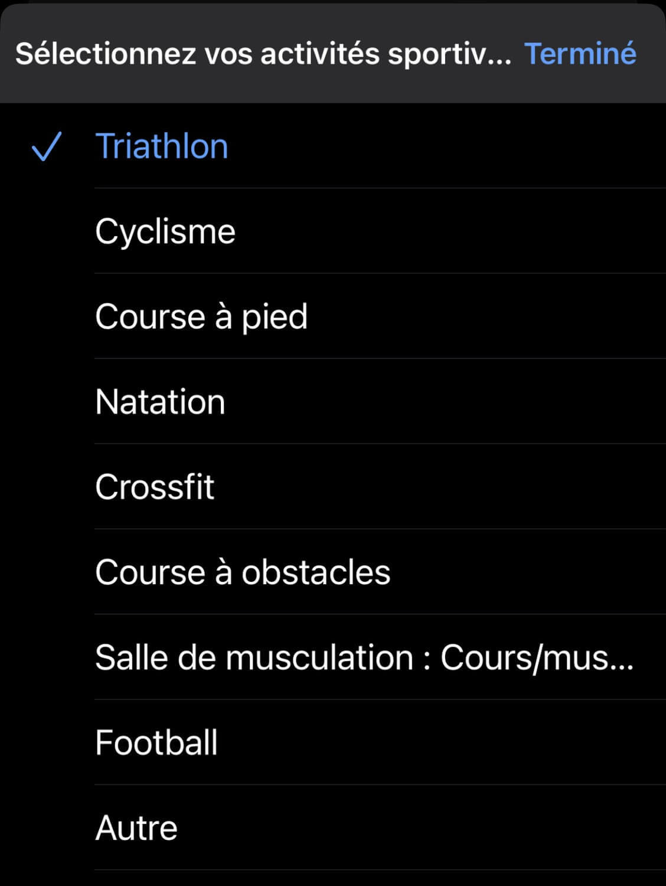Click the truncated Sélectionnez vos activités title
Screen dimensions: 666x886
coord(263,54)
